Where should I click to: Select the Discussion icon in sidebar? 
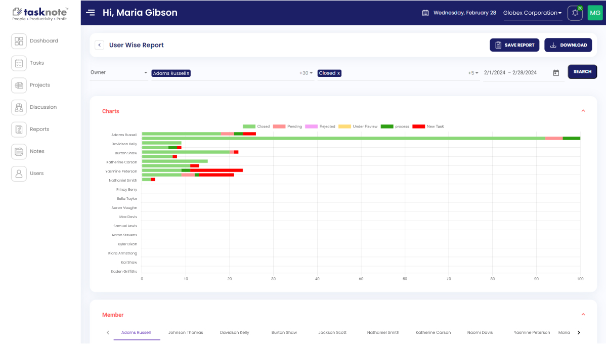(19, 107)
